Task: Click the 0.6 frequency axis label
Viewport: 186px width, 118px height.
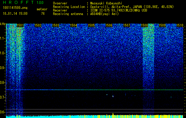Action: point(2,112)
